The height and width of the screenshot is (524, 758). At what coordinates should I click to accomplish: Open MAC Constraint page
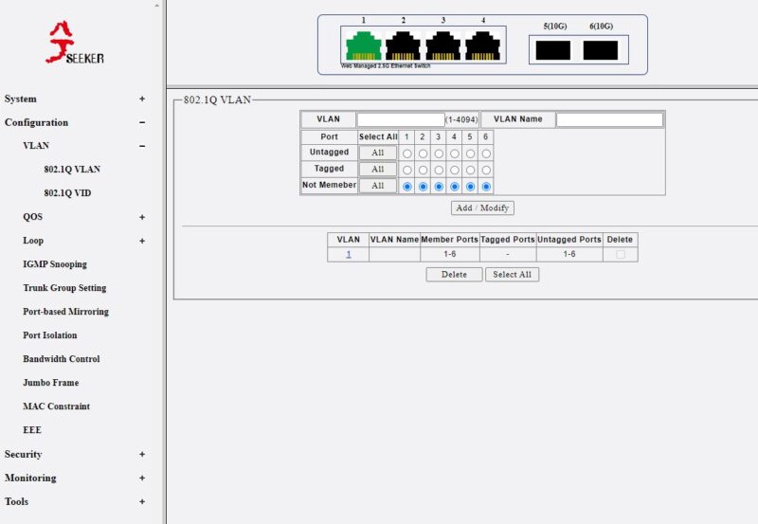click(x=57, y=407)
